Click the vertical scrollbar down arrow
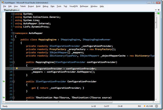This screenshot has width=163, height=110. point(156,100)
